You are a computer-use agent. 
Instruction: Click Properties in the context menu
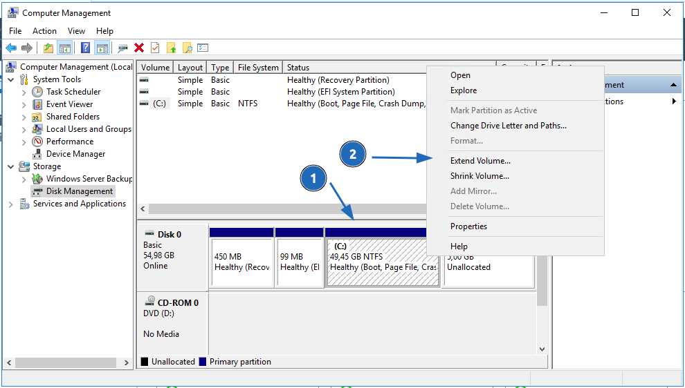468,226
